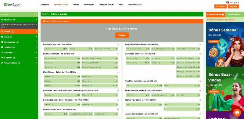Viewport: 244px width, 119px height.
Task: Select the Ímpar odds option
Action: [182, 85]
